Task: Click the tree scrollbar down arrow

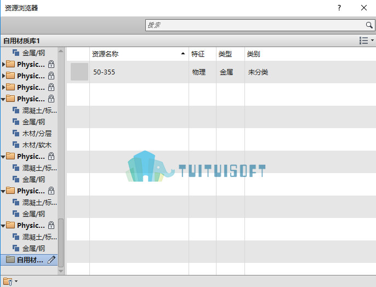Action: [61, 271]
